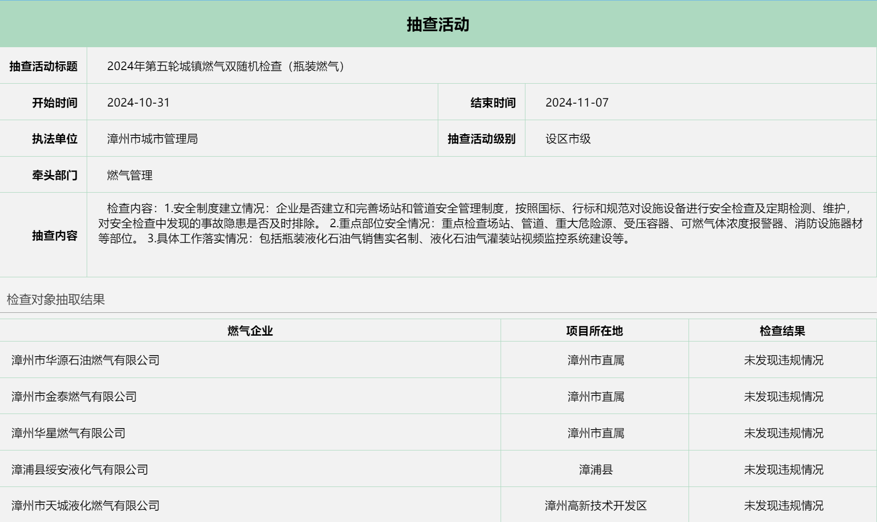Click the location cell 漳州高新技术开发区
The image size is (877, 522).
[595, 506]
